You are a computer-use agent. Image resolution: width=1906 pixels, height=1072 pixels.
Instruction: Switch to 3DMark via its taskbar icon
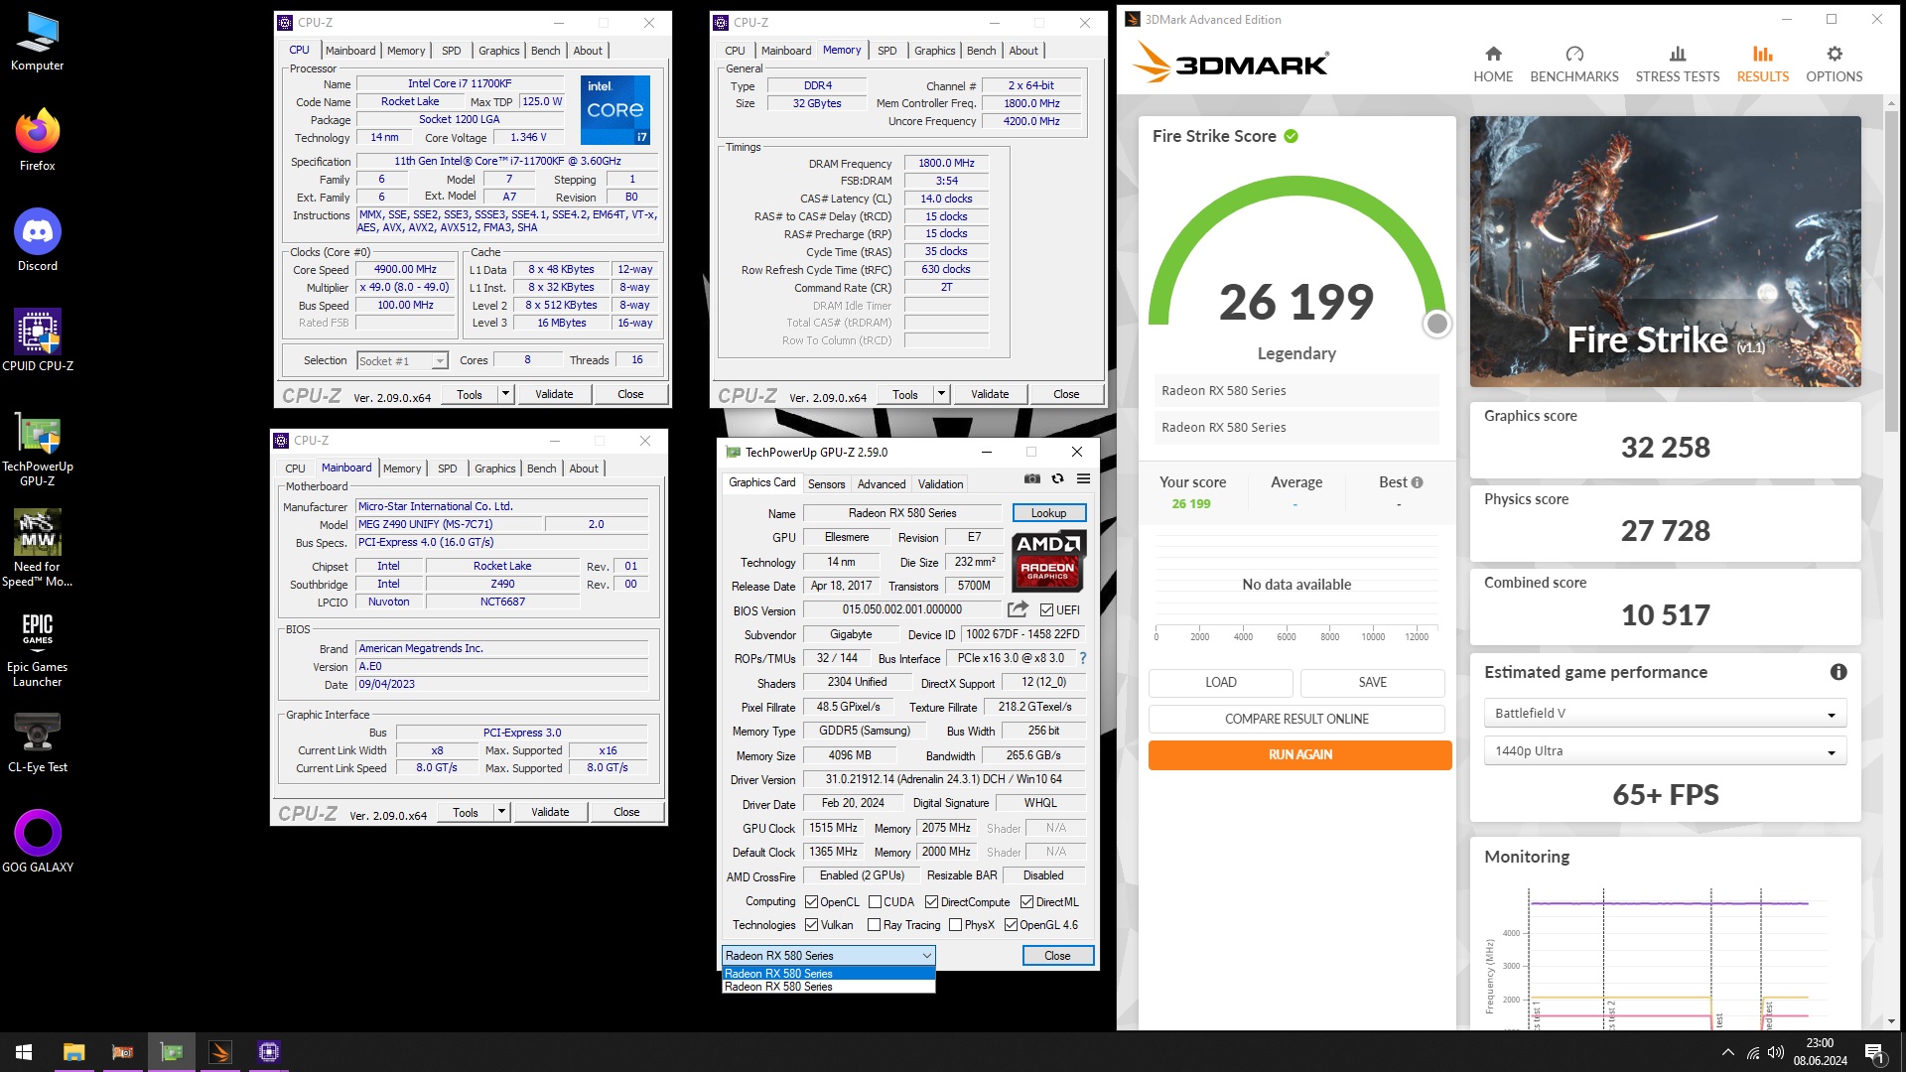[x=220, y=1052]
